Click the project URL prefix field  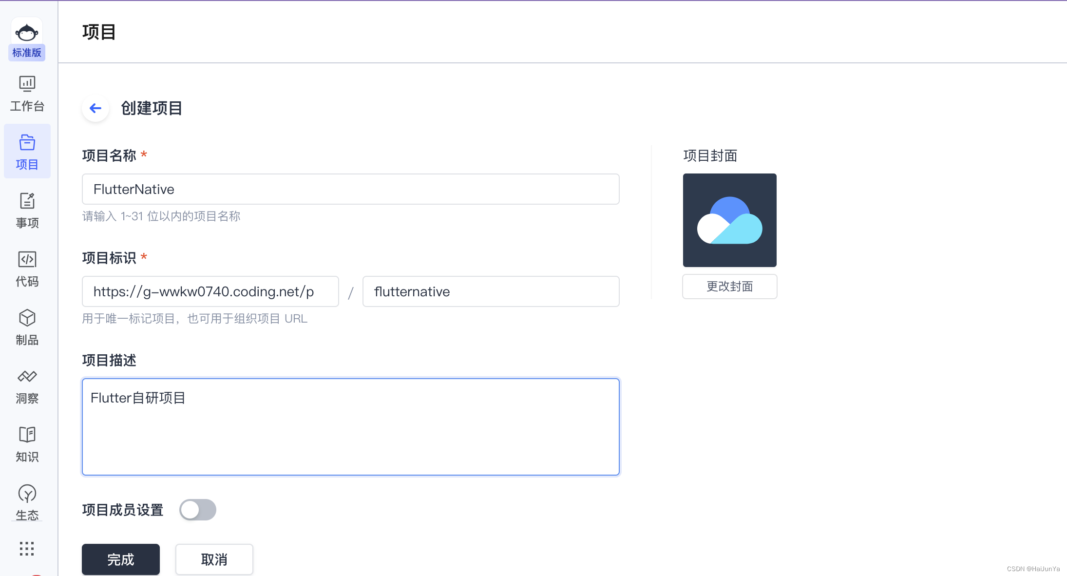point(210,291)
